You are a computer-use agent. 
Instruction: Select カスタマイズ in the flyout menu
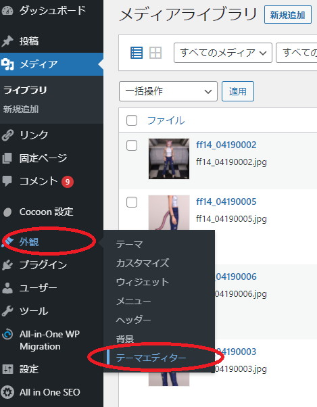(143, 263)
